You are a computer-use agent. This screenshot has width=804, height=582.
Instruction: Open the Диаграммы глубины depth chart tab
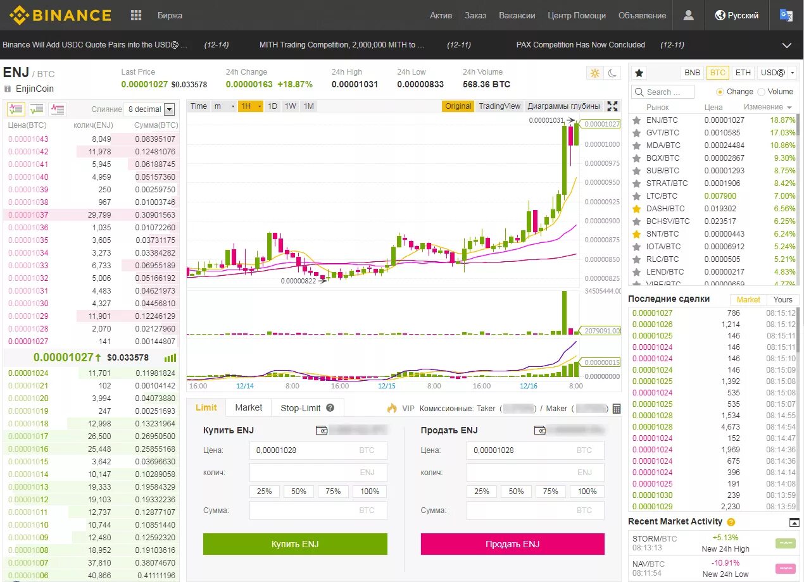coord(563,106)
